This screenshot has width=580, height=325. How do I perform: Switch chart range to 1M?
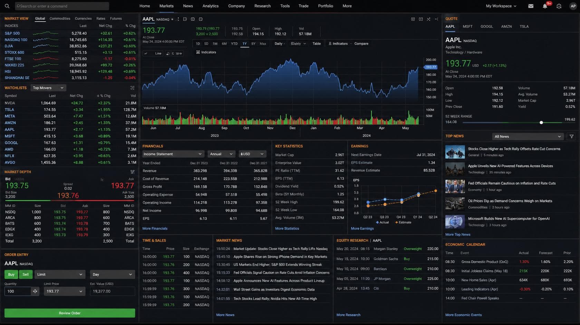tap(215, 44)
